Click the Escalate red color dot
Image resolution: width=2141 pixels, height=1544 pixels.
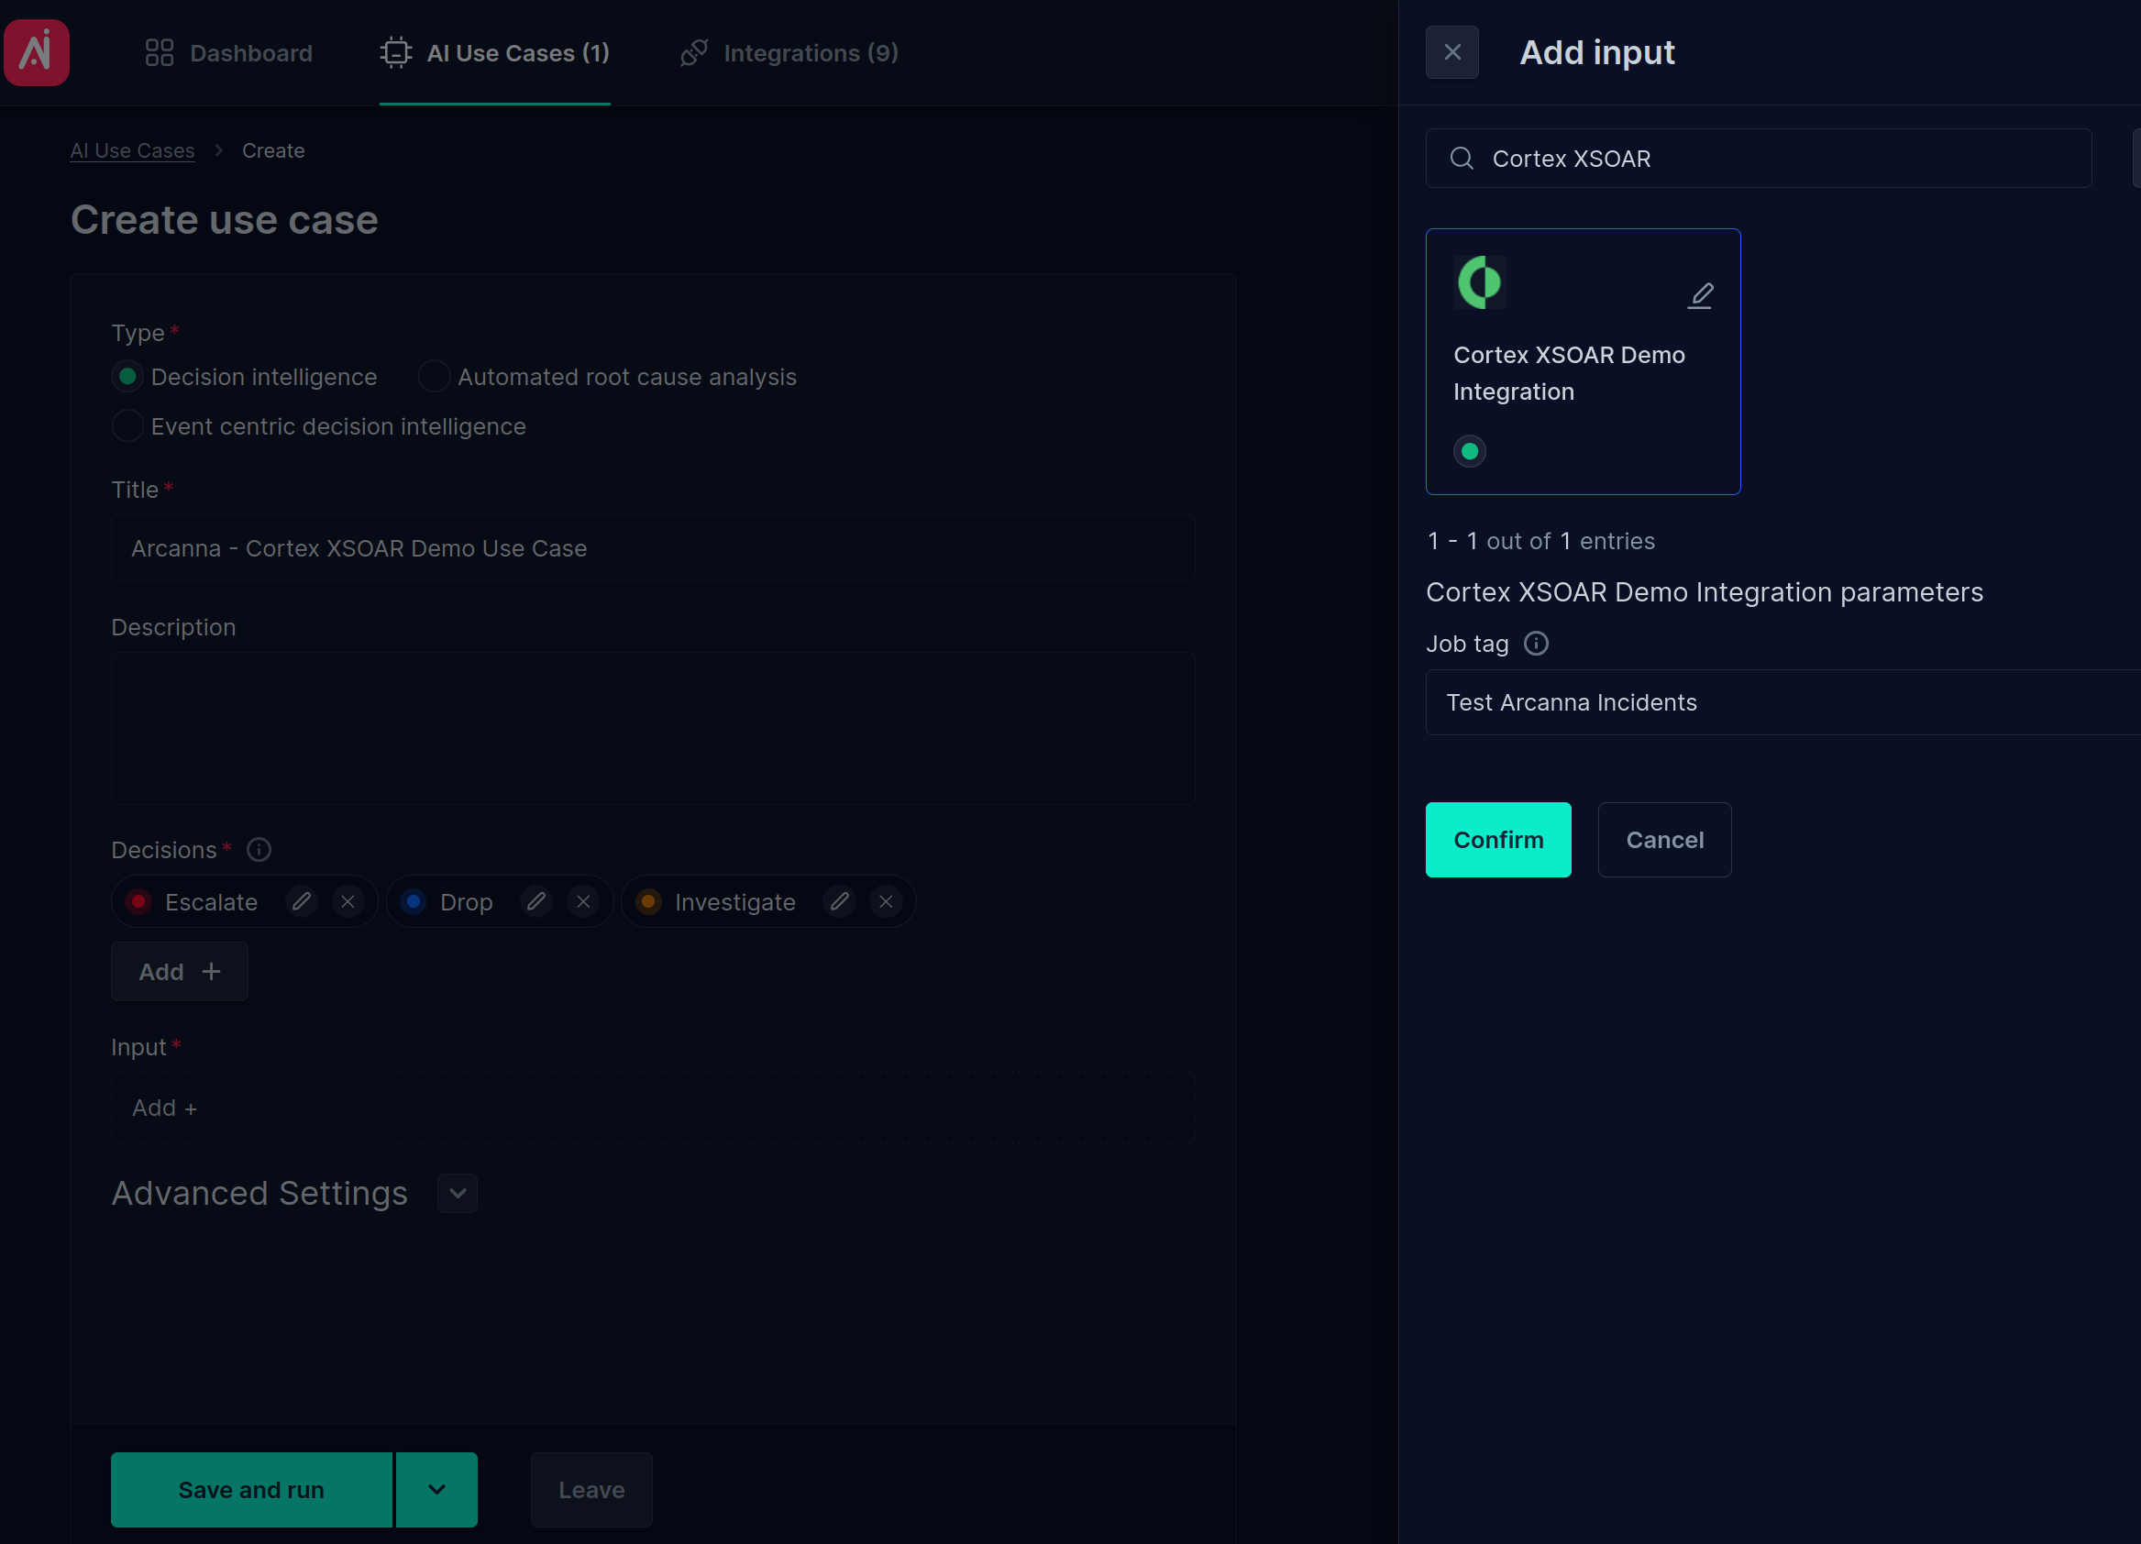pos(138,902)
